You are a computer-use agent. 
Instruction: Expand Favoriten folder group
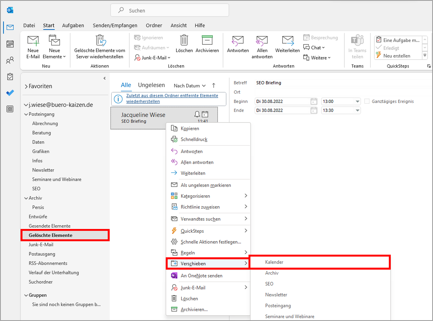tap(26, 86)
